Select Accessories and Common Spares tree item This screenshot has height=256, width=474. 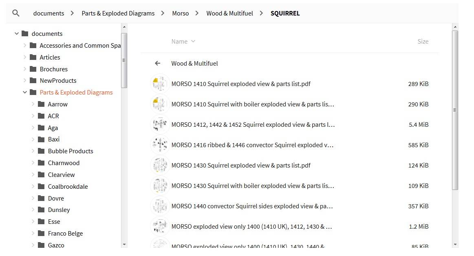(80, 45)
